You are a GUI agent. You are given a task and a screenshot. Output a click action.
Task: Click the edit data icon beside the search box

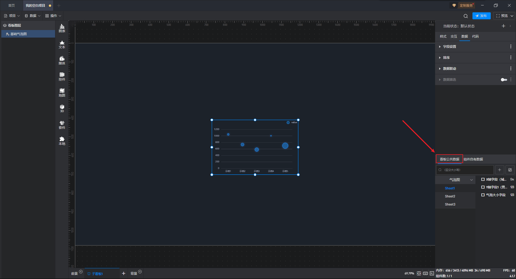coord(510,170)
